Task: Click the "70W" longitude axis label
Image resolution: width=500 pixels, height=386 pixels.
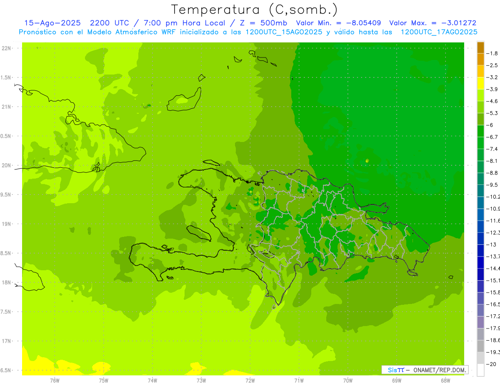Action: pyautogui.click(x=348, y=380)
